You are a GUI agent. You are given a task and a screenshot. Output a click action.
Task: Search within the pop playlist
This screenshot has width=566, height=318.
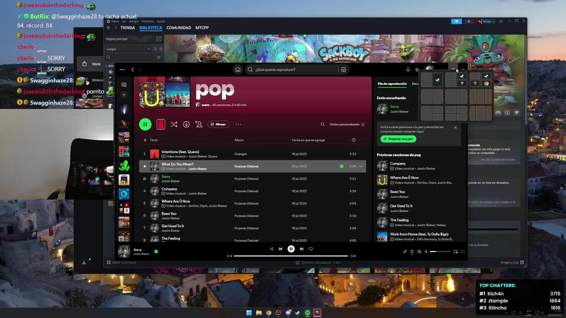322,125
